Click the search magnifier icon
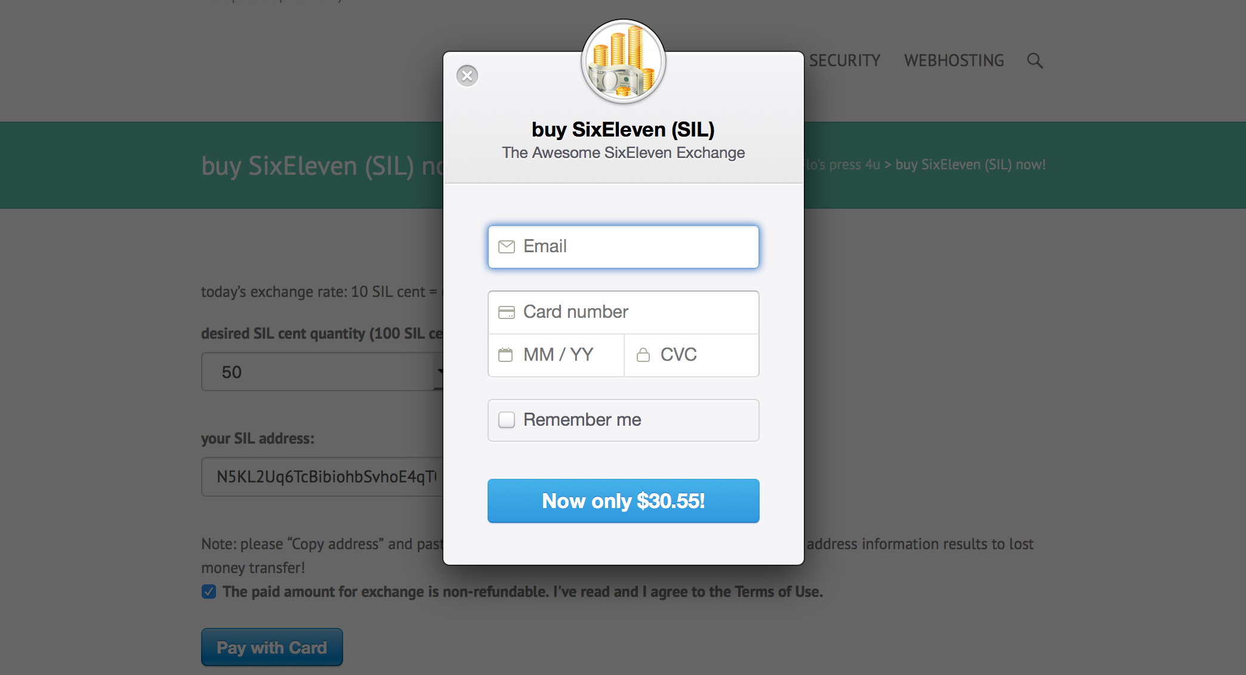The height and width of the screenshot is (675, 1246). click(1035, 61)
